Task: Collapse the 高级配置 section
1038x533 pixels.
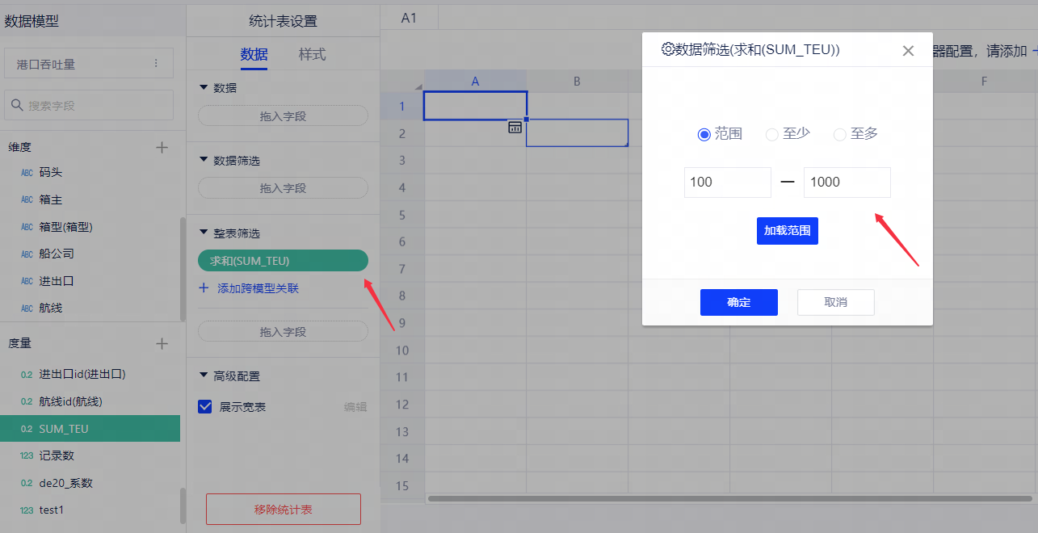Action: 204,376
